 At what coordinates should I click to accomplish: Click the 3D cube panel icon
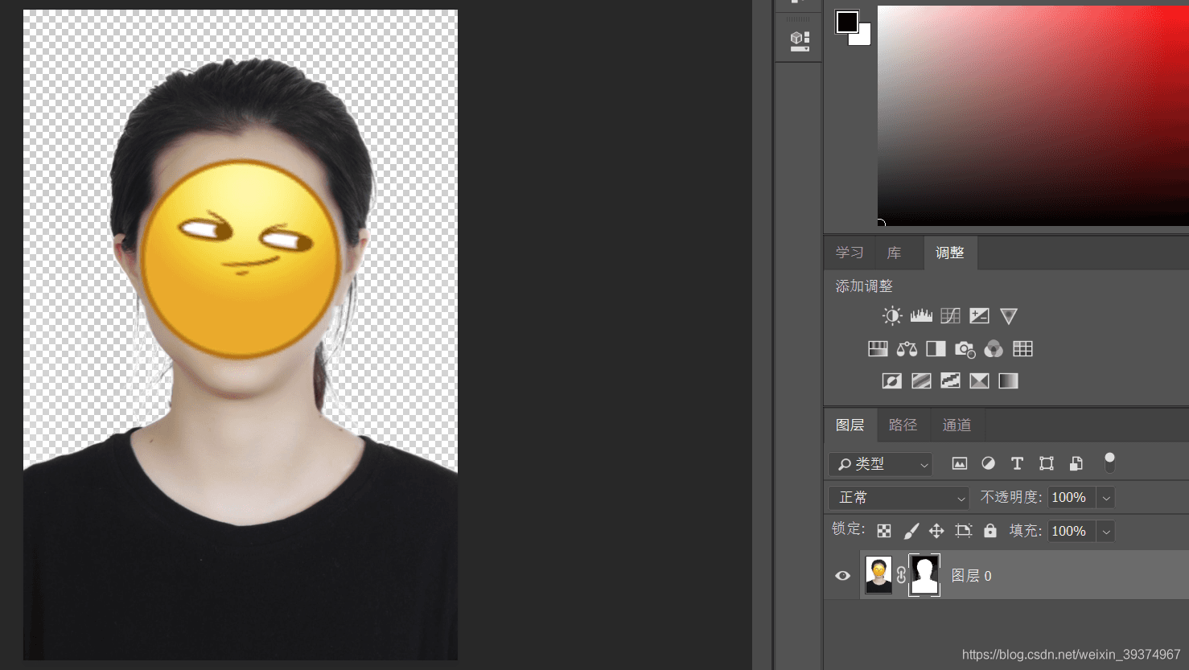click(800, 41)
